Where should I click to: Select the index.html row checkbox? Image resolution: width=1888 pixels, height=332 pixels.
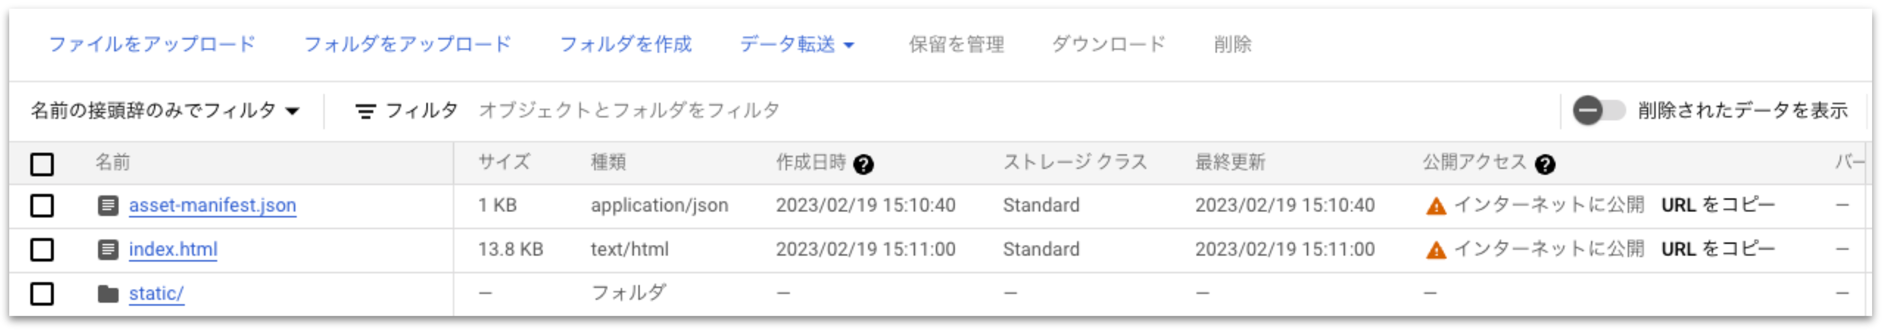click(42, 250)
